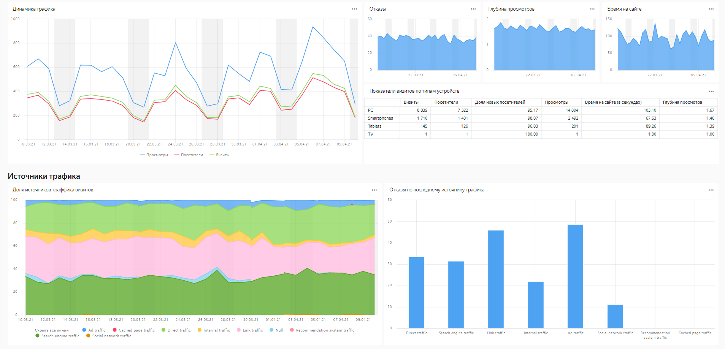Select the Smartphones row in table
725x349 pixels.
click(380, 118)
